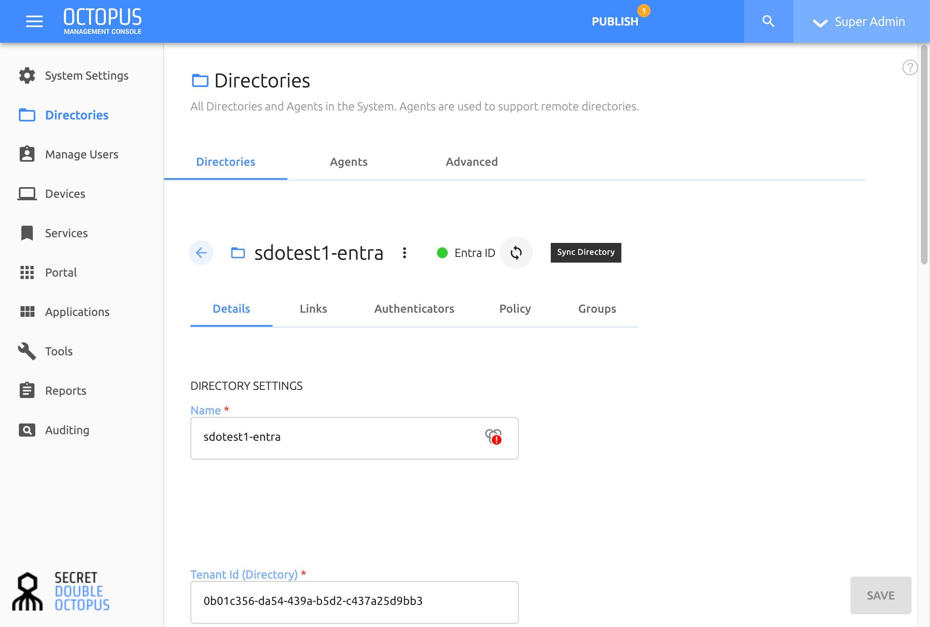
Task: Click the PUBLISH button
Action: coord(615,21)
